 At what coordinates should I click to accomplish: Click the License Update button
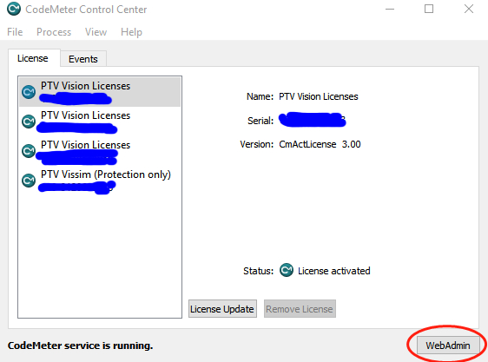coord(222,309)
